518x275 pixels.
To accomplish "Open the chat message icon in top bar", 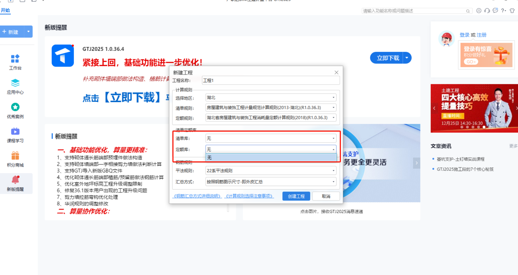I will tap(495, 11).
